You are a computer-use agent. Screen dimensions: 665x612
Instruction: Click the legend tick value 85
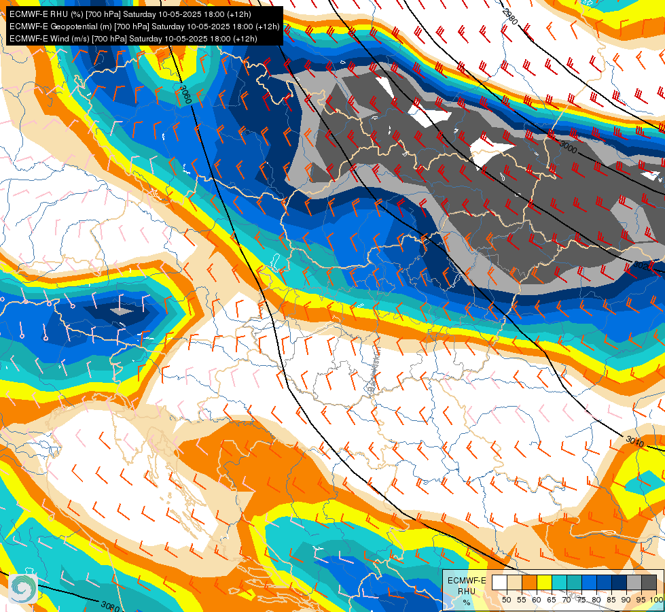[x=611, y=600]
